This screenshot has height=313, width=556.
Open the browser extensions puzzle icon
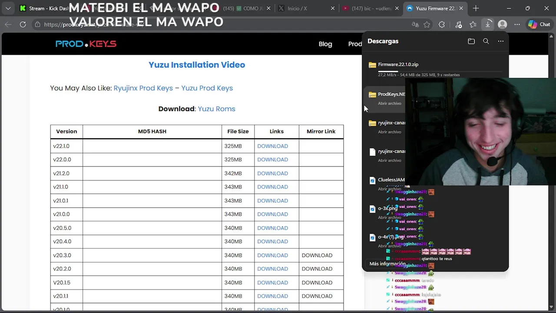click(442, 25)
